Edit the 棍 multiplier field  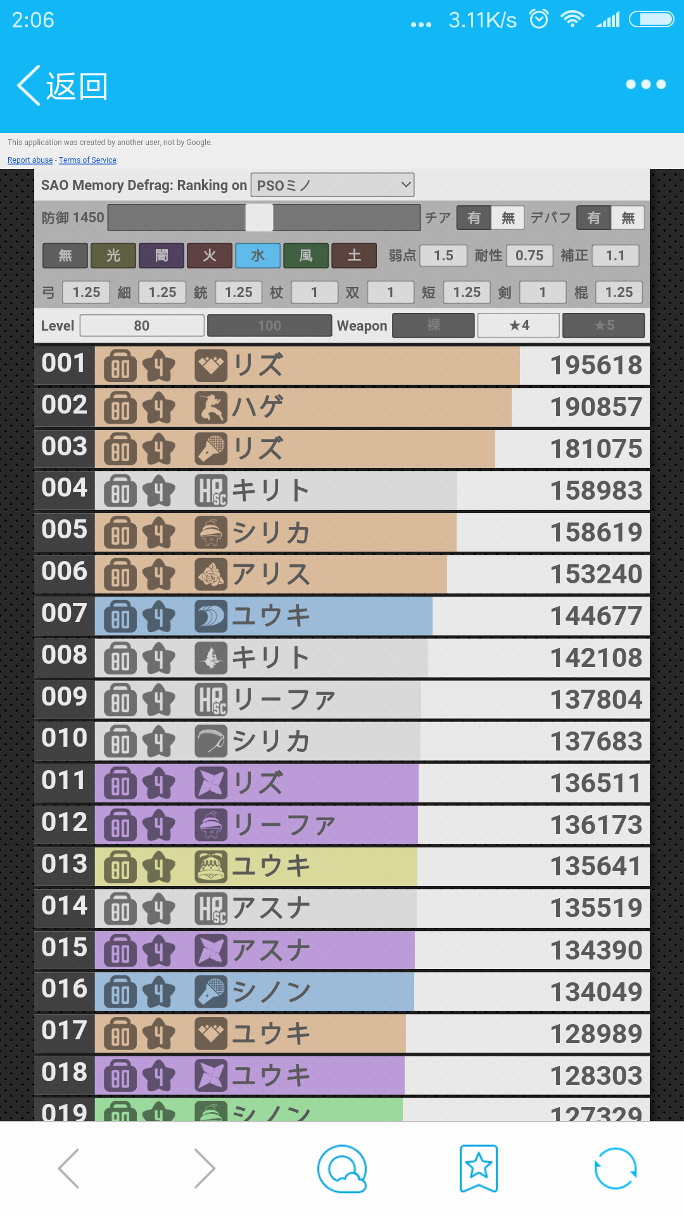619,292
